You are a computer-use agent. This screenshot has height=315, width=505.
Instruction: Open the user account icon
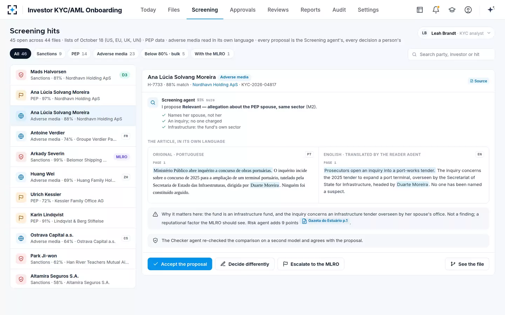468,10
